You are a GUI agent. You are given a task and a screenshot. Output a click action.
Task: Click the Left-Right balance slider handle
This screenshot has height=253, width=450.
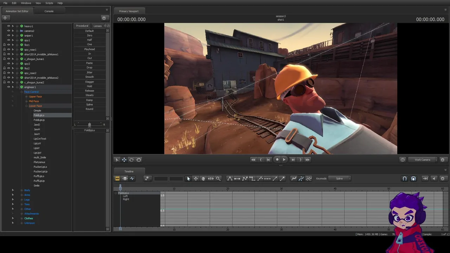coord(90,125)
